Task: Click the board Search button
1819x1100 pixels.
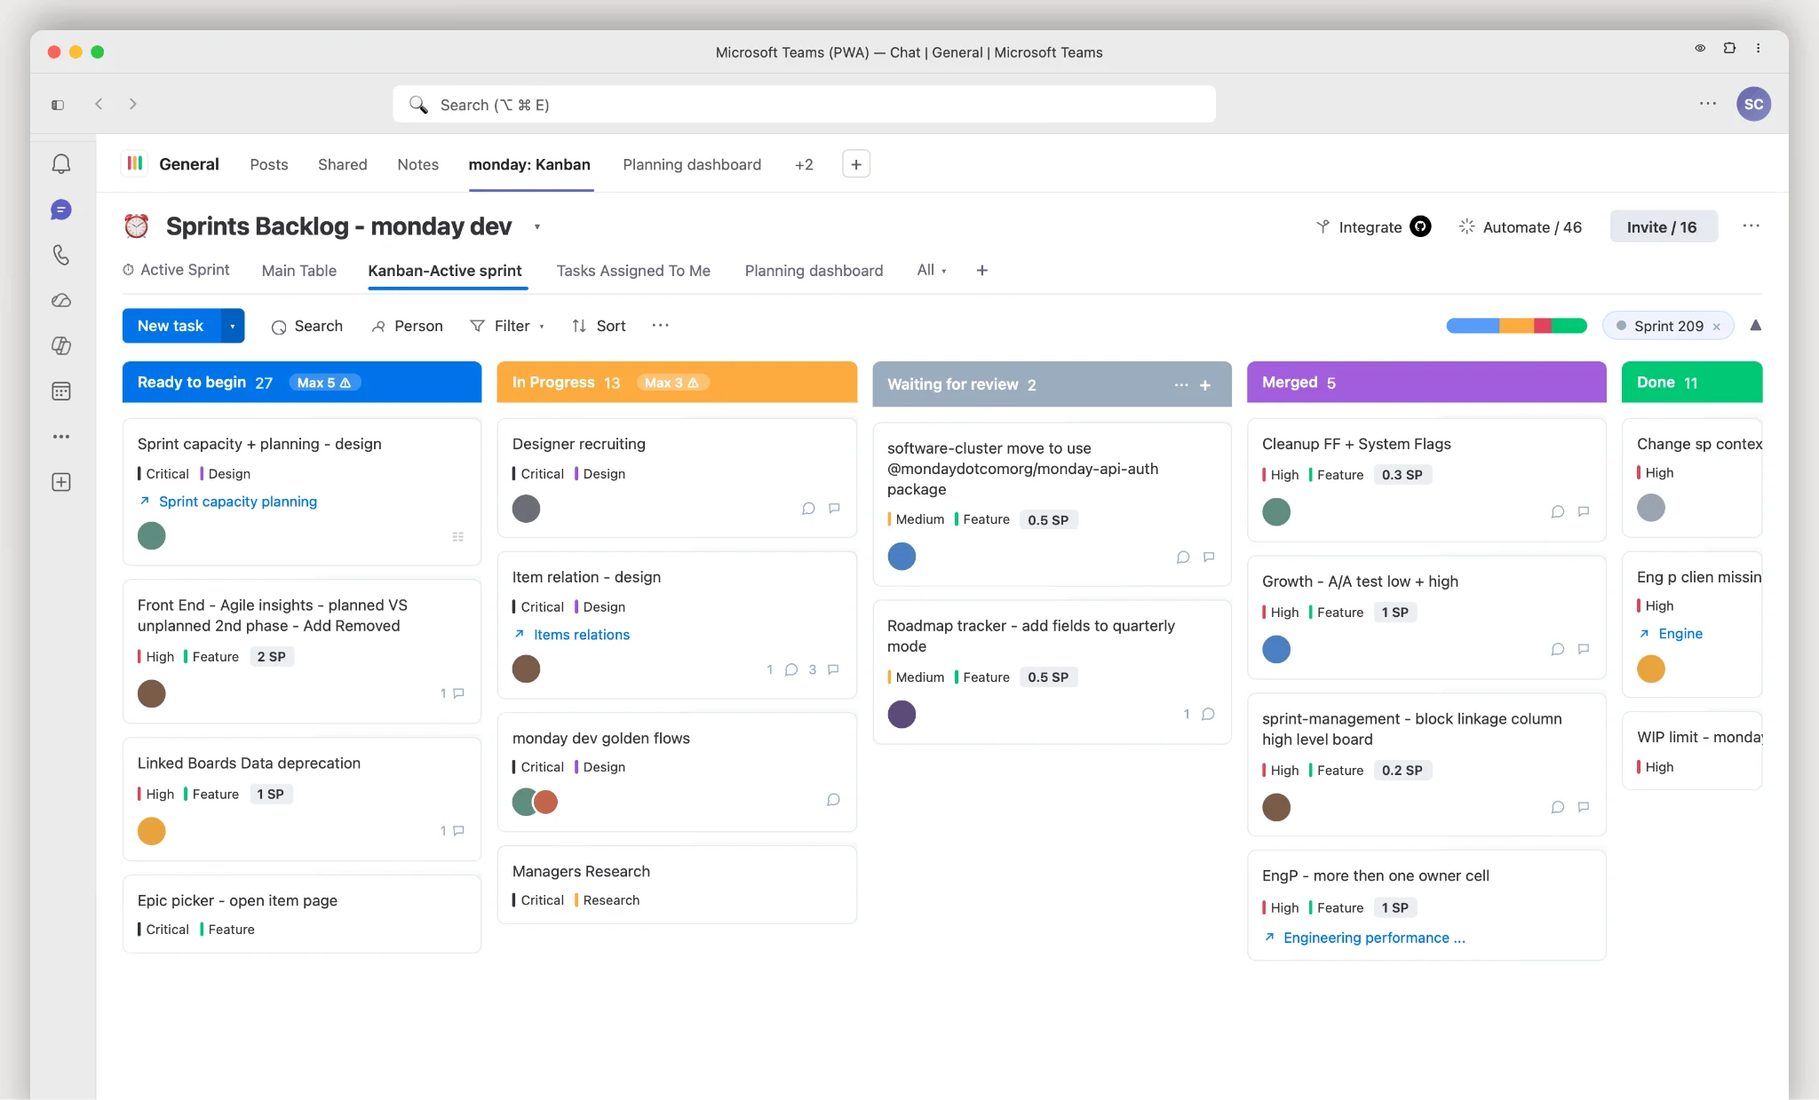Action: [x=306, y=326]
